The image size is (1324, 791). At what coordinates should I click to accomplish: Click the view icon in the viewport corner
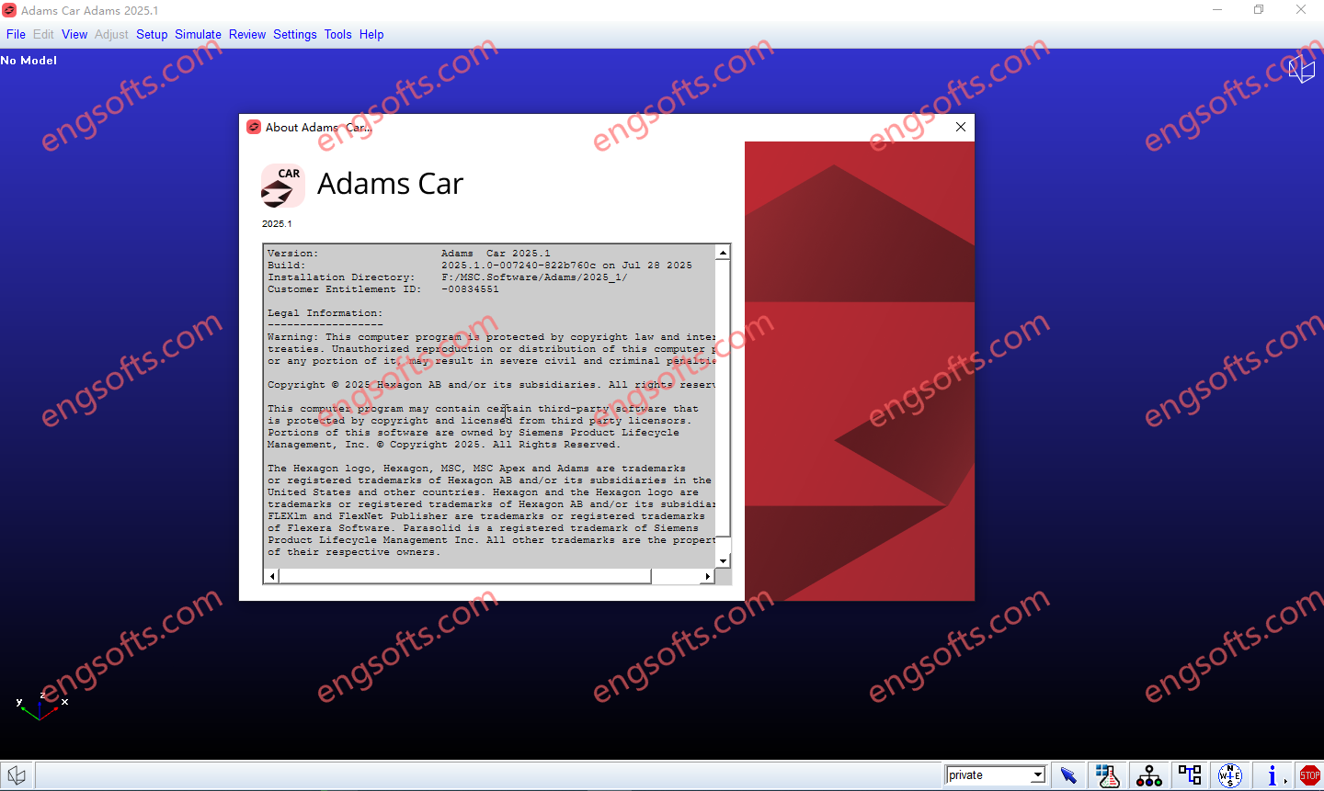[x=1301, y=69]
